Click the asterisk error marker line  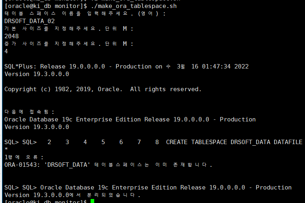[x=6, y=149]
